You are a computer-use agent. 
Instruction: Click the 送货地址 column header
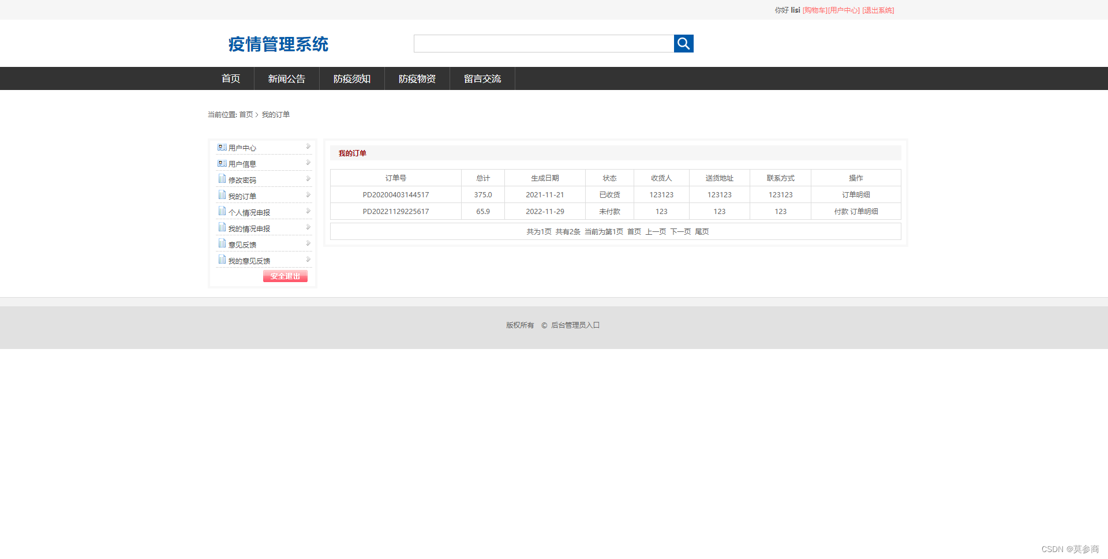[x=719, y=178]
